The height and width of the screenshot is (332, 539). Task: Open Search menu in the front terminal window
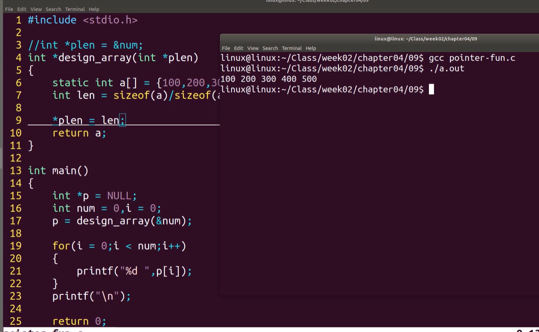pyautogui.click(x=270, y=48)
